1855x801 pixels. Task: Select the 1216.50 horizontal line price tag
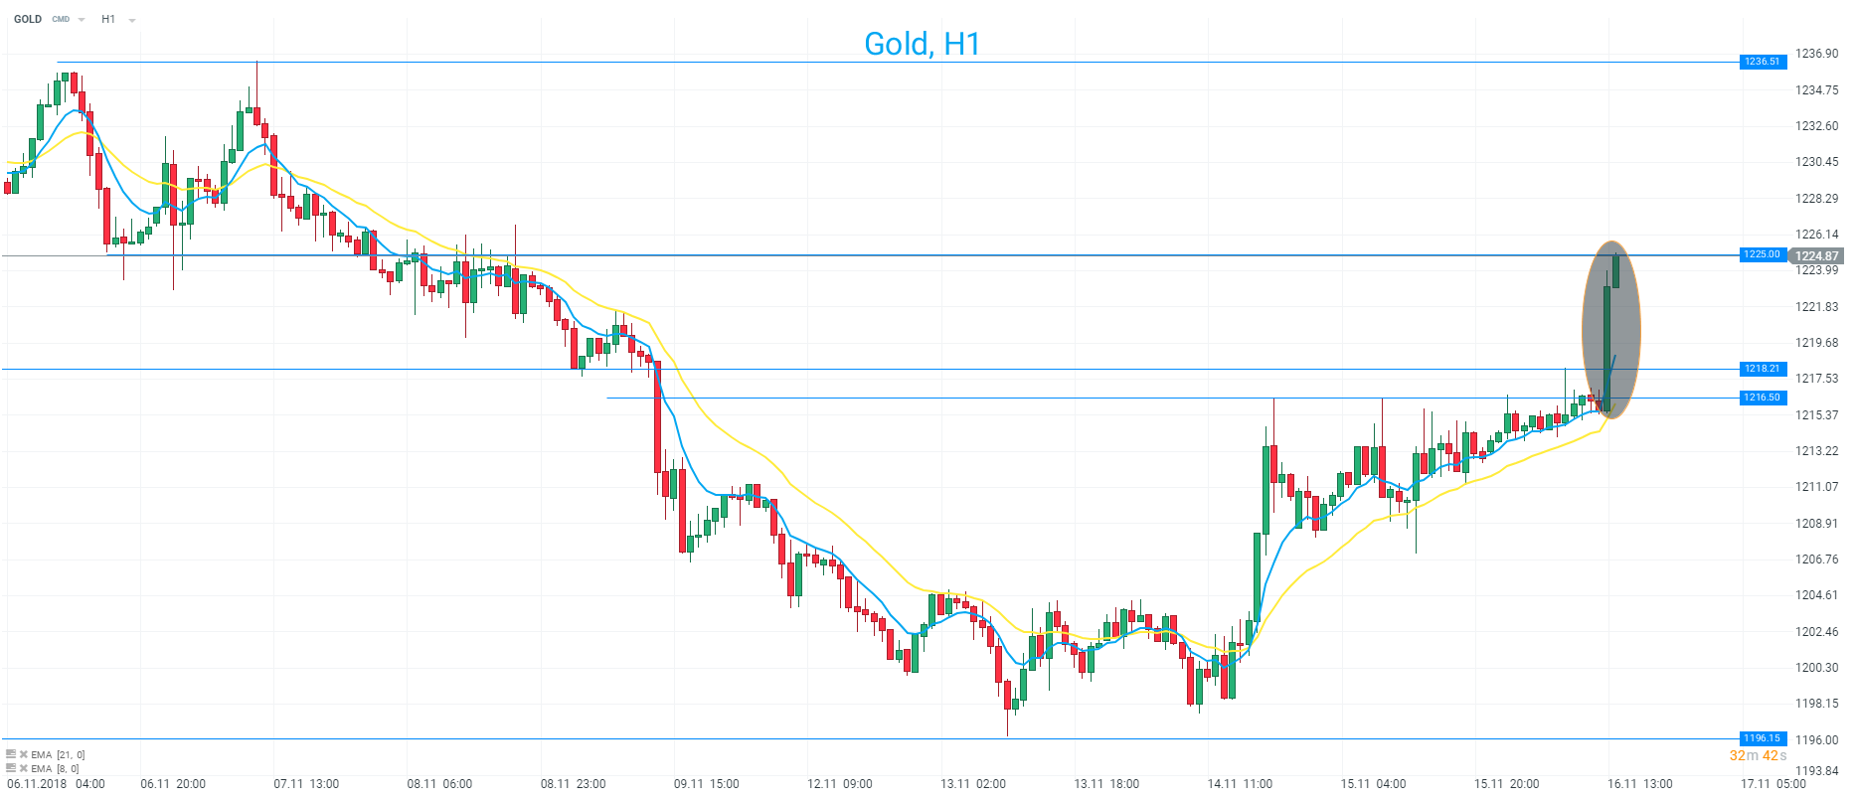pos(1763,398)
